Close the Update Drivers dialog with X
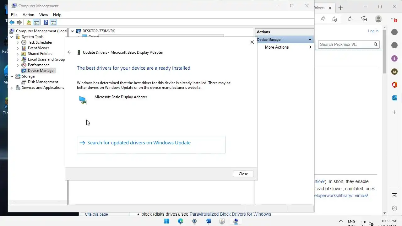Screen dimensions: 402x226 [x=252, y=42]
